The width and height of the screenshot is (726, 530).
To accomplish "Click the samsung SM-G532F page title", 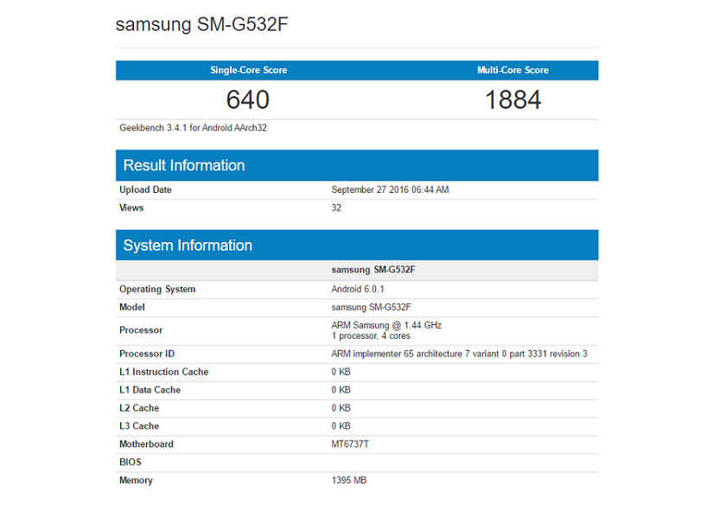I will click(x=202, y=24).
